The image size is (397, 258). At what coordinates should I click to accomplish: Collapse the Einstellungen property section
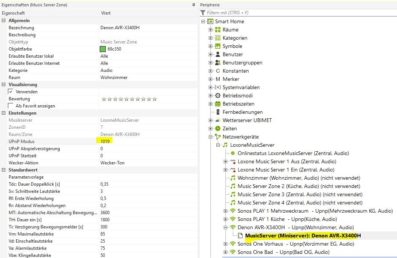click(x=3, y=113)
